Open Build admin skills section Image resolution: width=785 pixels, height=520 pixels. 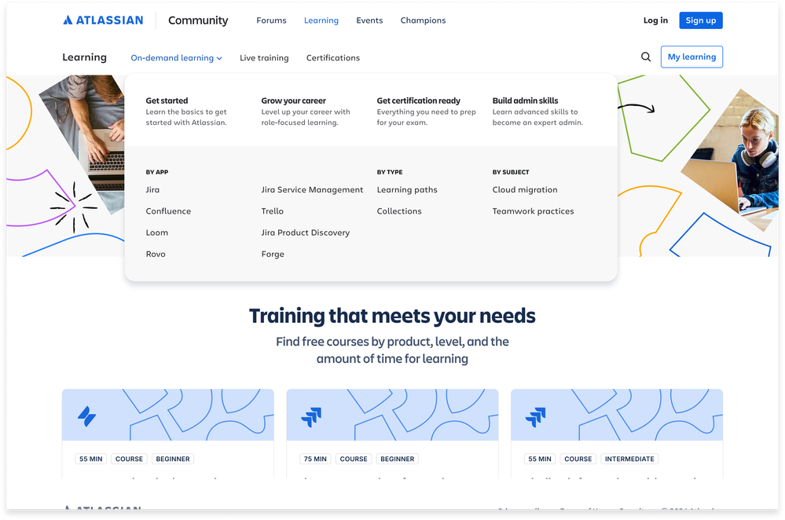click(537, 111)
